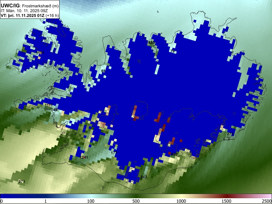
Task: Click the map value label '49'
Action: (55, 110)
